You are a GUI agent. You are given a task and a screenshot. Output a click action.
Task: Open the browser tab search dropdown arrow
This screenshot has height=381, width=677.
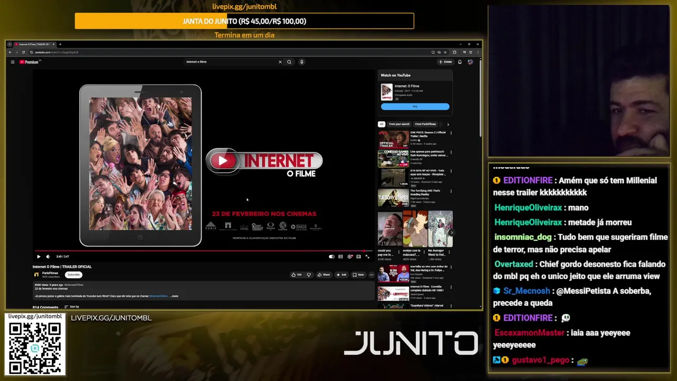(x=10, y=44)
